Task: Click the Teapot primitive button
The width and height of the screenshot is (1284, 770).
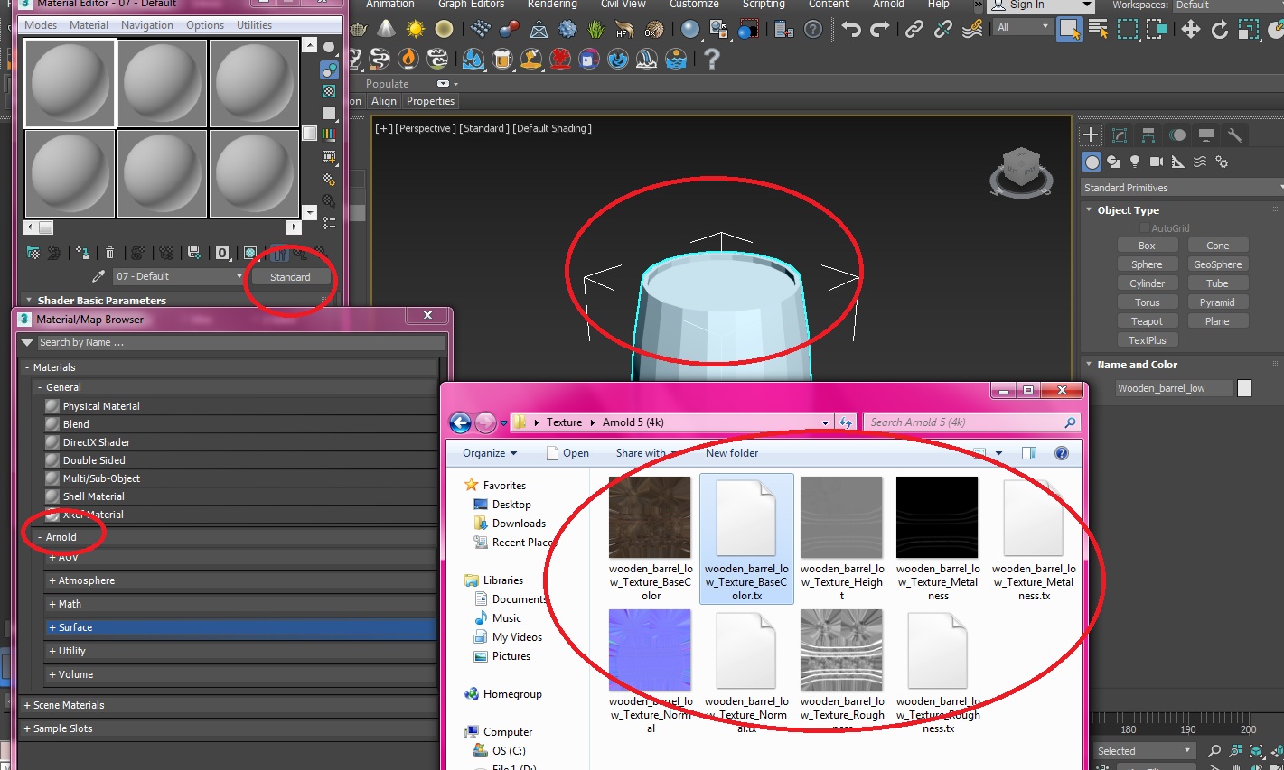Action: [x=1147, y=321]
